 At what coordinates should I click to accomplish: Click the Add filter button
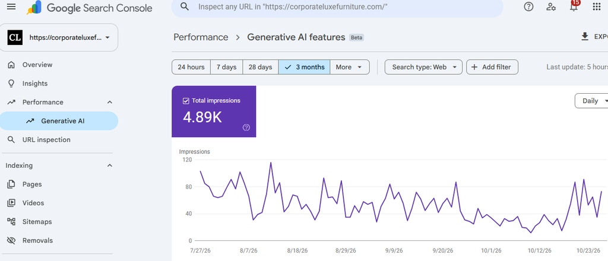pos(492,67)
